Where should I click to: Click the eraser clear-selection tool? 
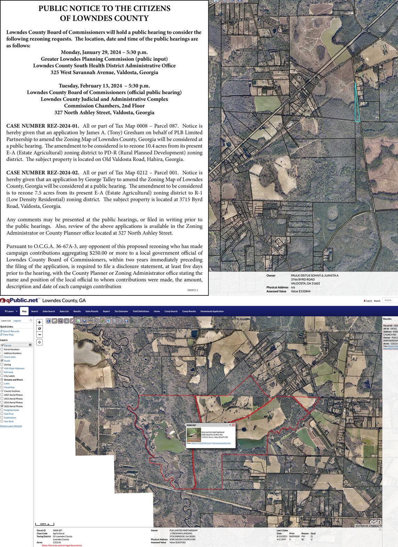tap(72, 321)
